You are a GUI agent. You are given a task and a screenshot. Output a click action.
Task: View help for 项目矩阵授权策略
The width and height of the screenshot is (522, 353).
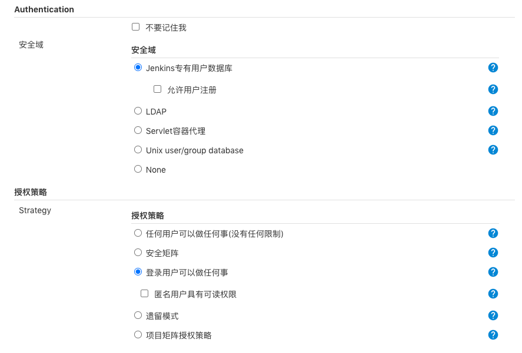tap(493, 335)
